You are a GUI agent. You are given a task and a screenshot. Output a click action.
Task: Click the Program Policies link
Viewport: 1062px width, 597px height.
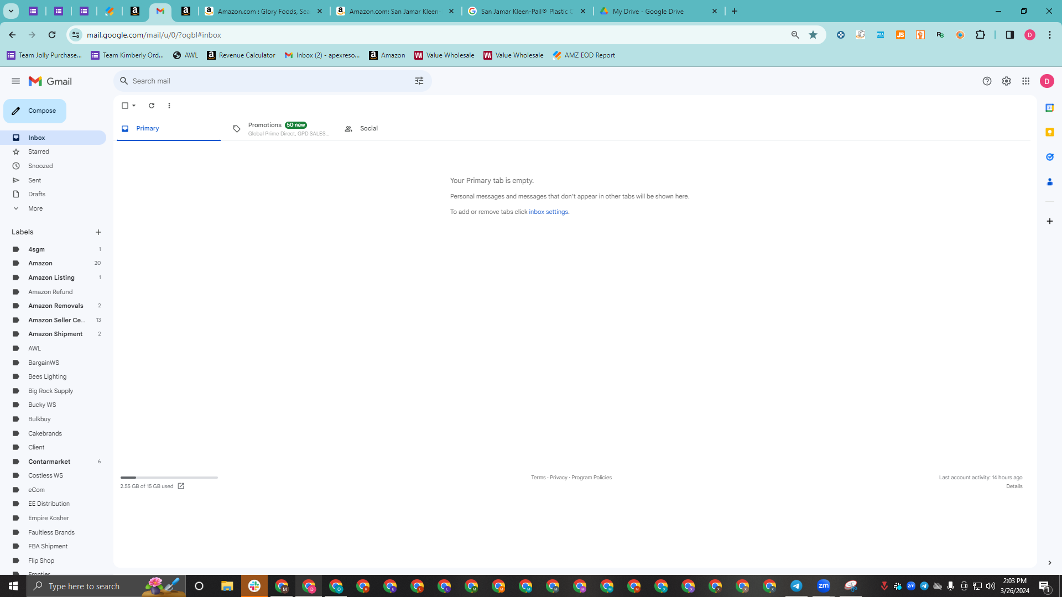591,478
